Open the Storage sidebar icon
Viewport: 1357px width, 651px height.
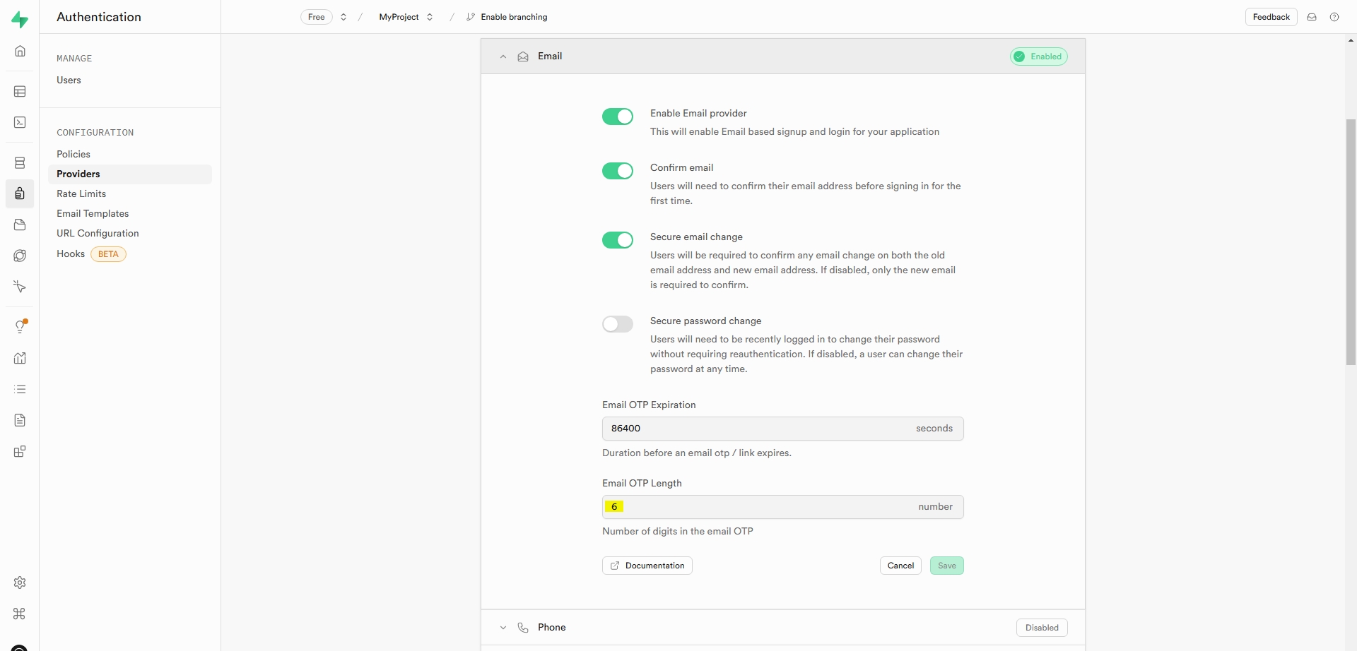pos(20,225)
